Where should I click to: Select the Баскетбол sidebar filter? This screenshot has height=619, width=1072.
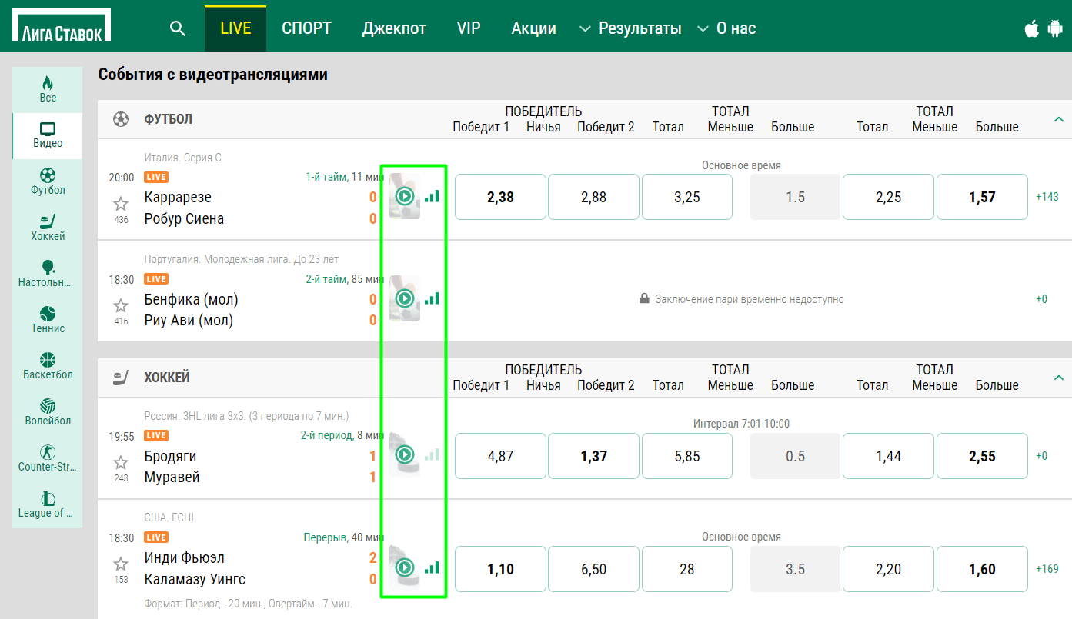click(48, 366)
